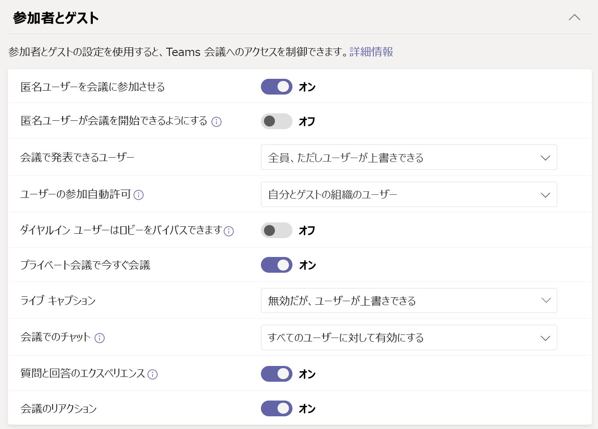
Task: Toggle 匿名ユーザーを会議に参加させる switch
Action: pyautogui.click(x=277, y=87)
